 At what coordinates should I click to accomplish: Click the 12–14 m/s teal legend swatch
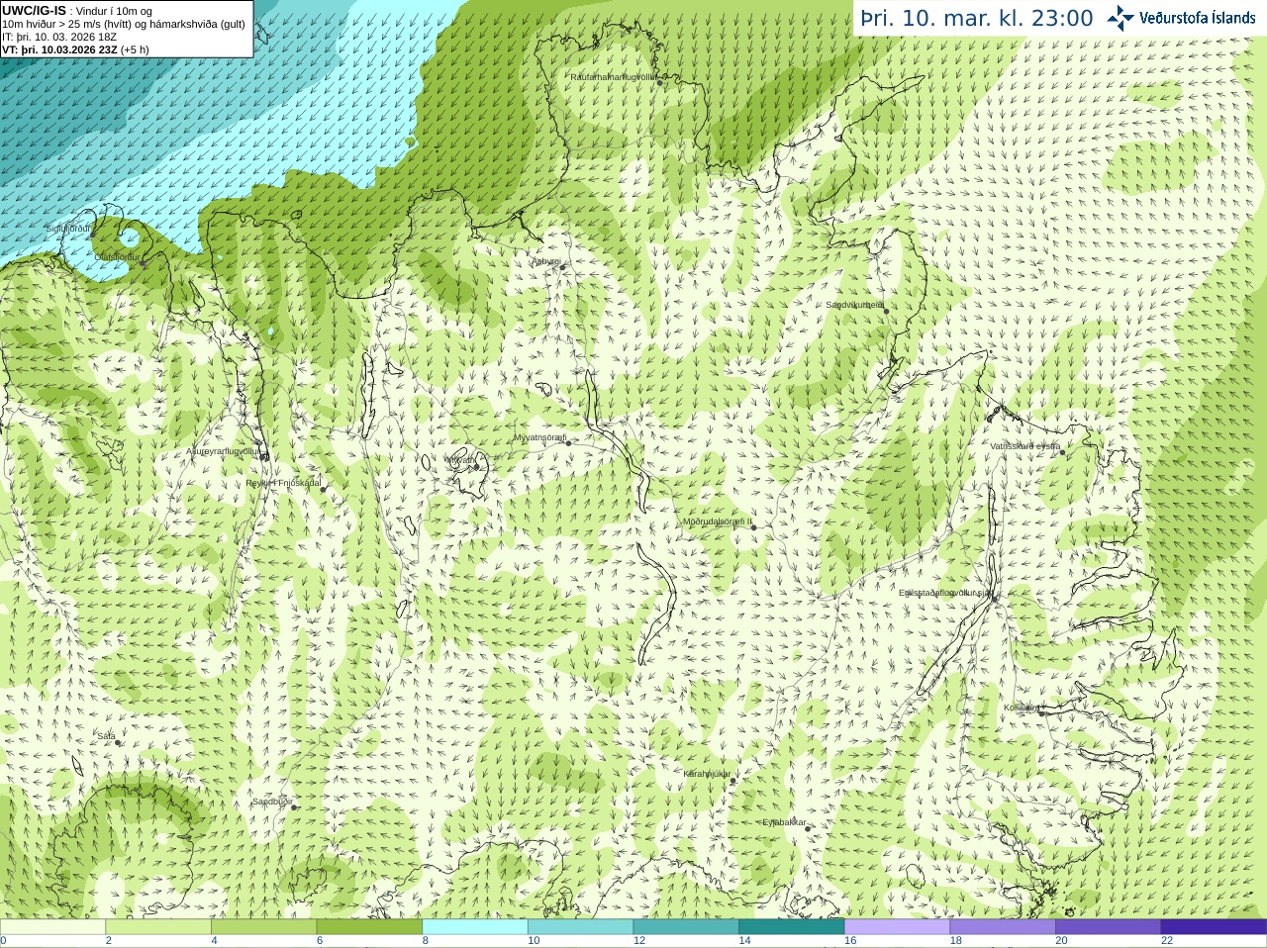686,927
